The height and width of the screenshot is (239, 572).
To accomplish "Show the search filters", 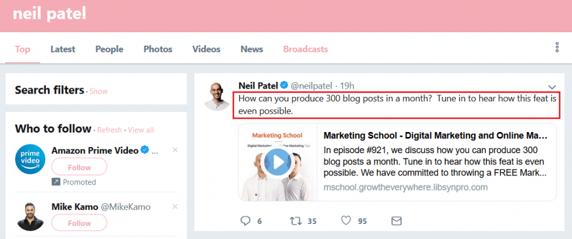I will [x=98, y=91].
